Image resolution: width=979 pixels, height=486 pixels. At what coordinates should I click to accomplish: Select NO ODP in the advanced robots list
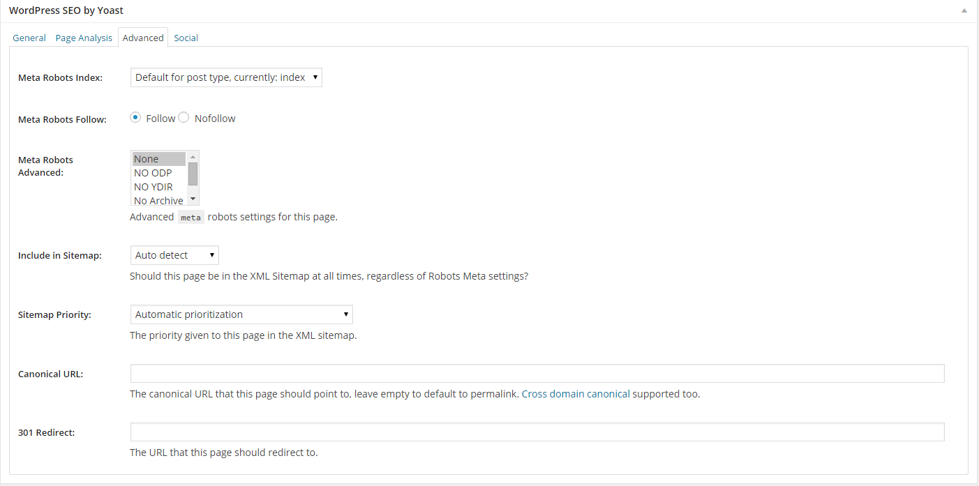click(153, 172)
